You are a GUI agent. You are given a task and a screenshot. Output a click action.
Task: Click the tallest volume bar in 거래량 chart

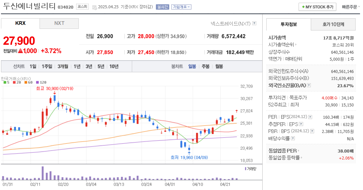43,173
